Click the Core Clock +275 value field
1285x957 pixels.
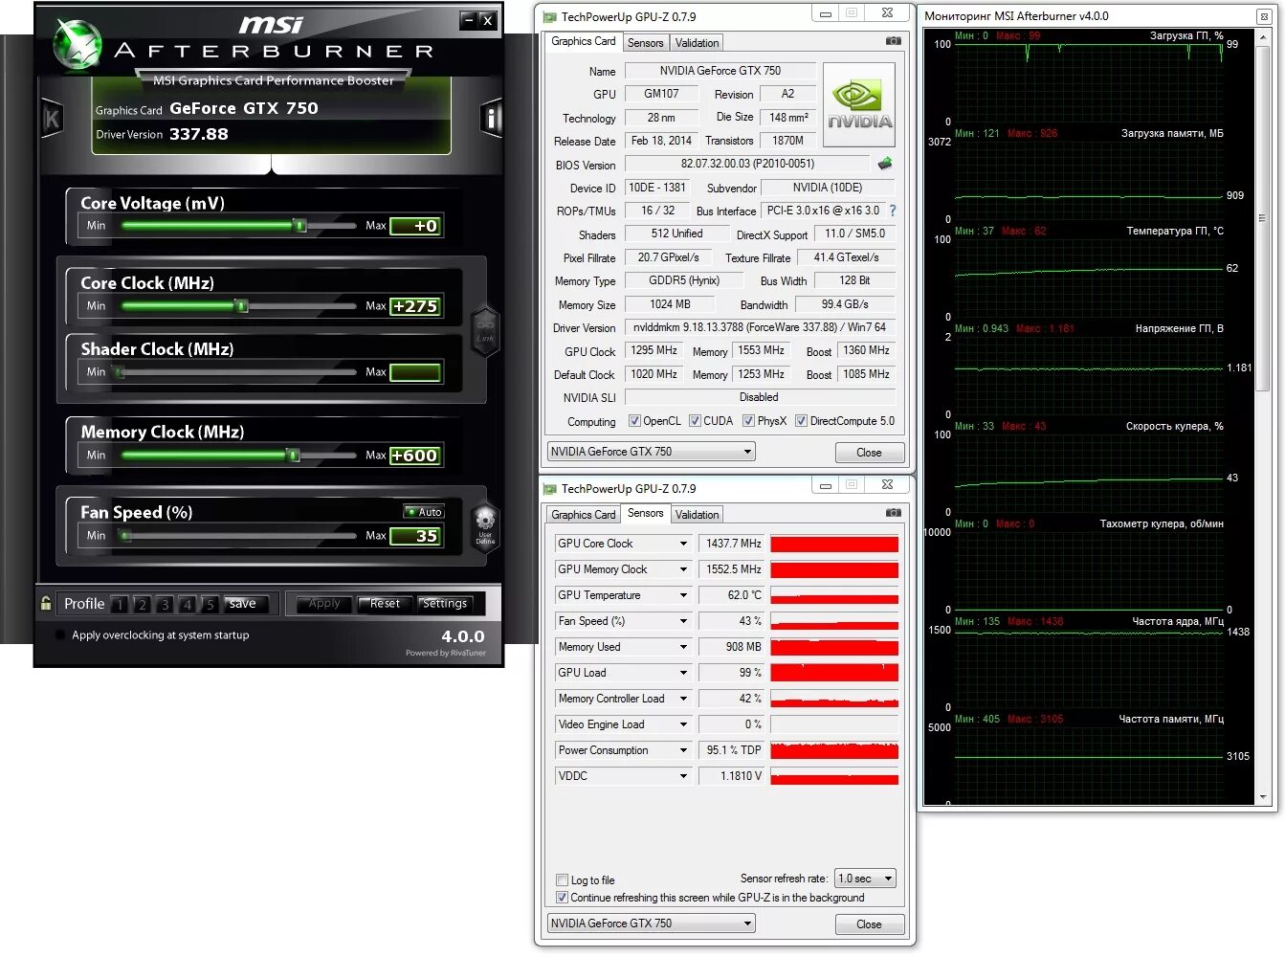point(415,306)
